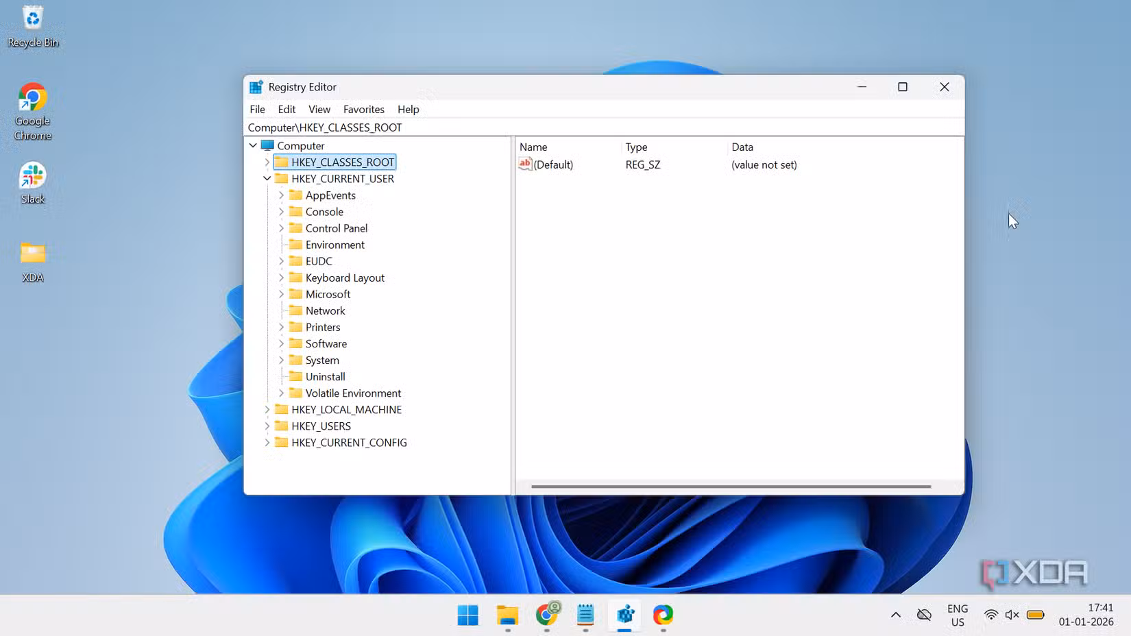Screen dimensions: 1131x636
Task: Select the Microsoft key
Action: 328,294
